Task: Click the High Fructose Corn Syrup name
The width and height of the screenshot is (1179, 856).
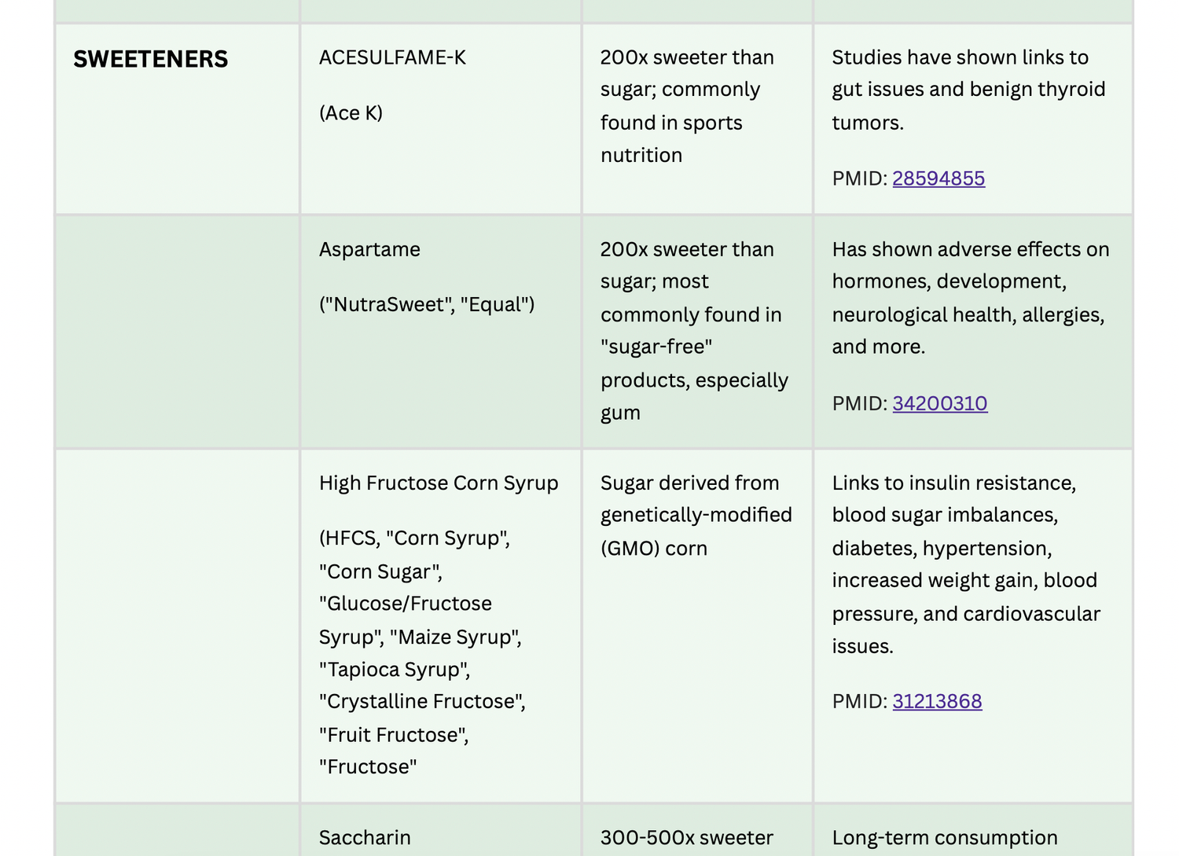Action: (x=439, y=483)
